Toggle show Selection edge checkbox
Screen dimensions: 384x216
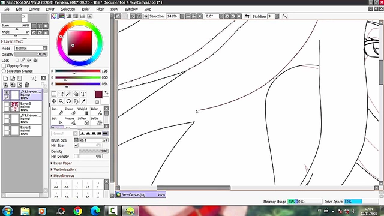coord(146,16)
